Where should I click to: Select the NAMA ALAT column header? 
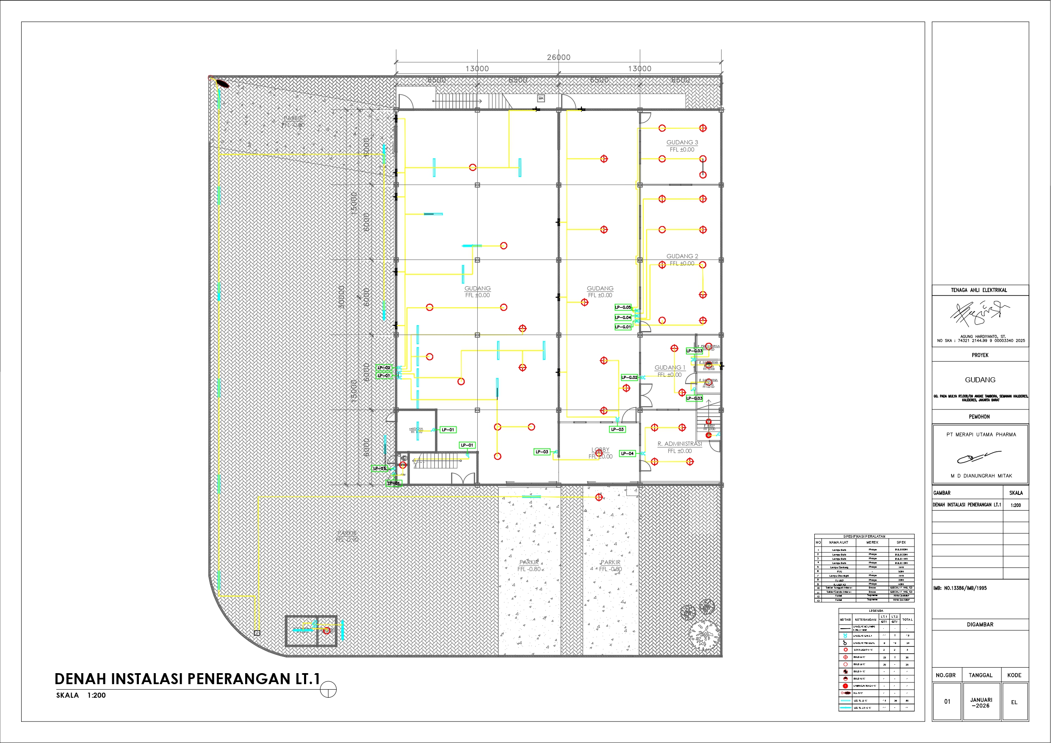point(839,542)
